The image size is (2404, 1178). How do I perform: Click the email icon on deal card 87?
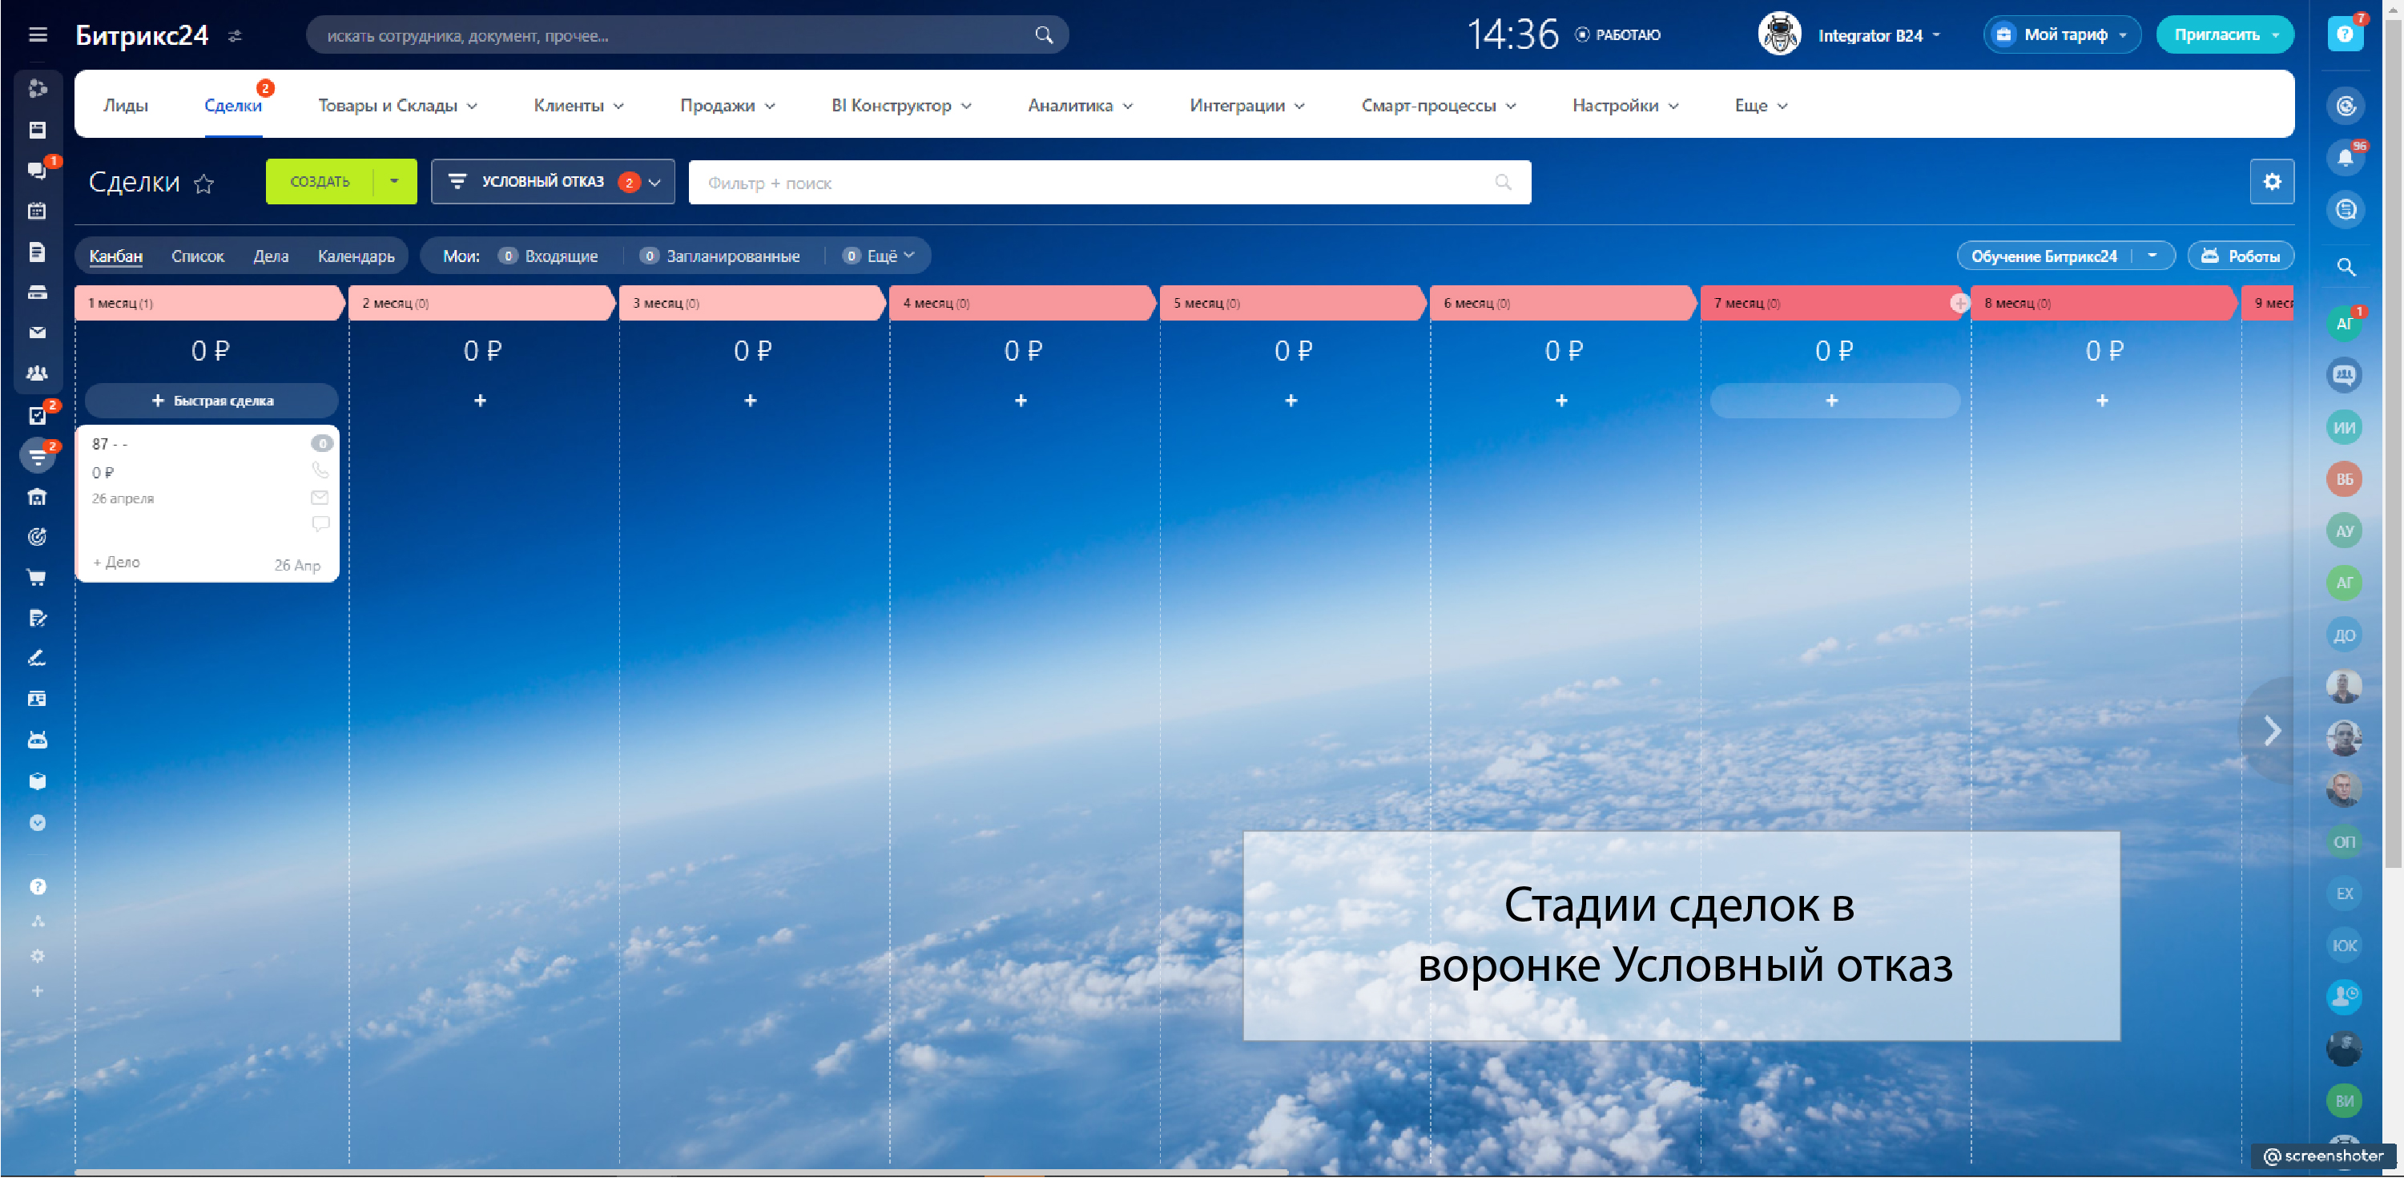tap(320, 498)
